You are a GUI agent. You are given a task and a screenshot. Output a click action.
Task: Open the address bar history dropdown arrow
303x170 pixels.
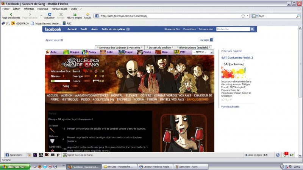(x=248, y=16)
